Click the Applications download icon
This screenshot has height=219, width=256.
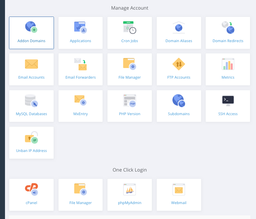pyautogui.click(x=81, y=27)
